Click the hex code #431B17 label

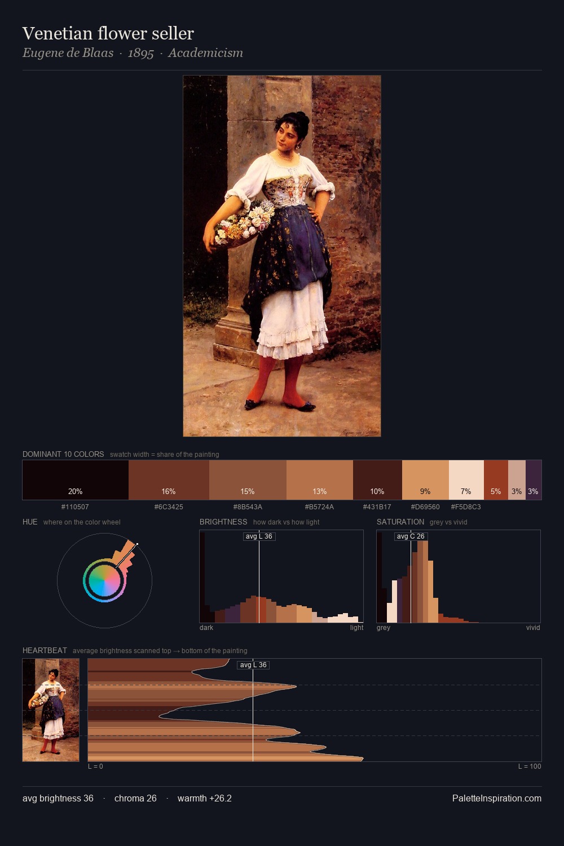pyautogui.click(x=377, y=507)
